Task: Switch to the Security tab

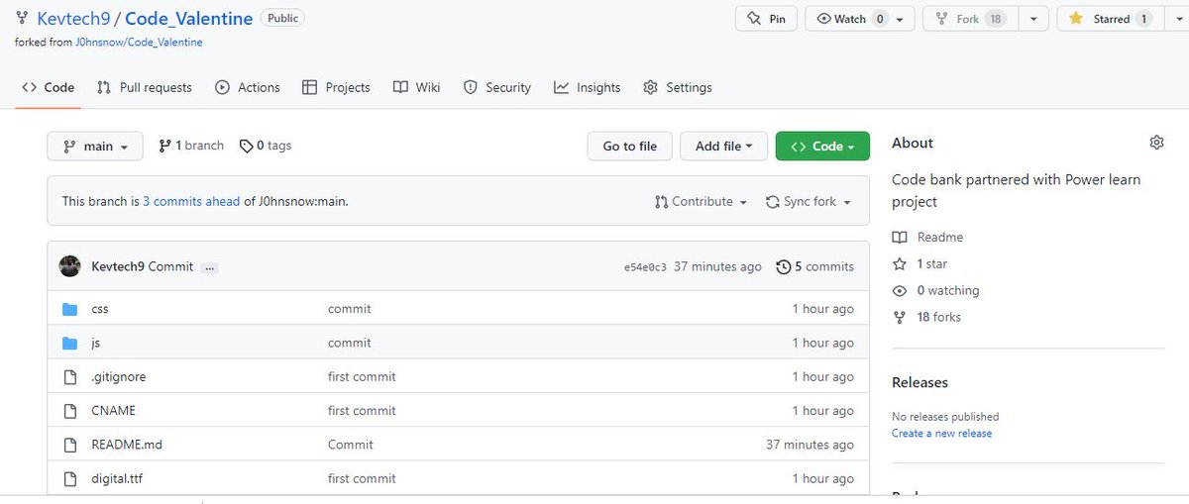Action: tap(497, 87)
